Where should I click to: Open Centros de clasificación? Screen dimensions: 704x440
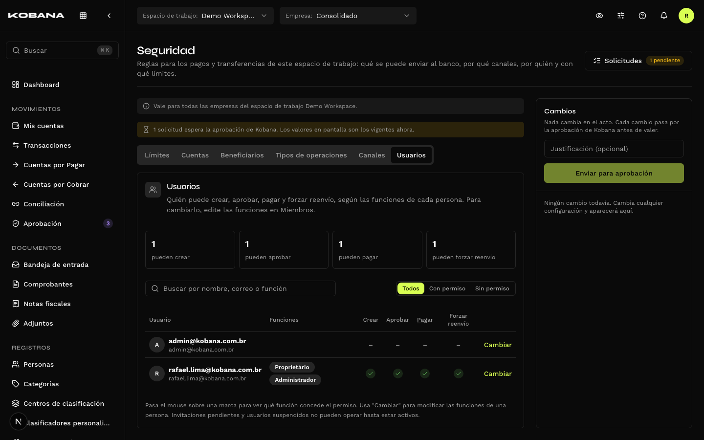point(62,403)
